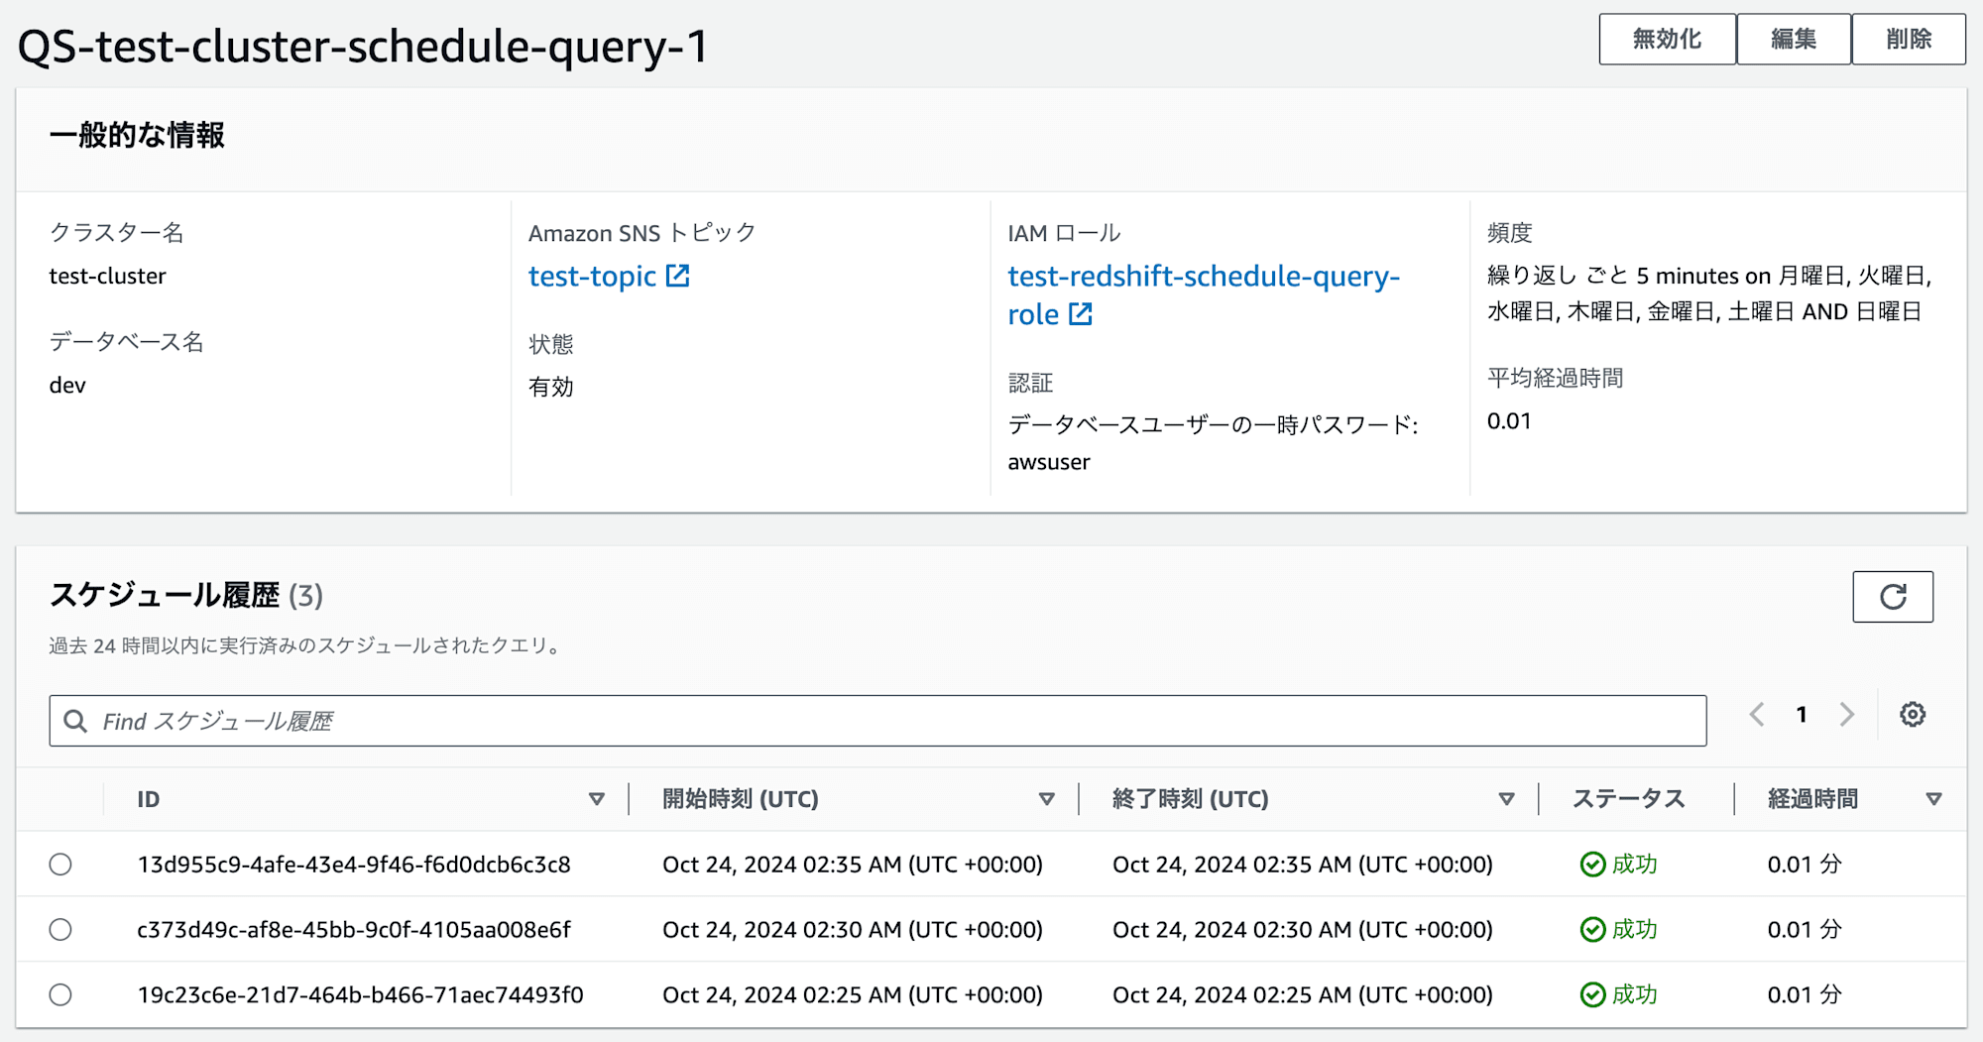1983x1042 pixels.
Task: Click the 状態 value 有効
Action: 551,387
